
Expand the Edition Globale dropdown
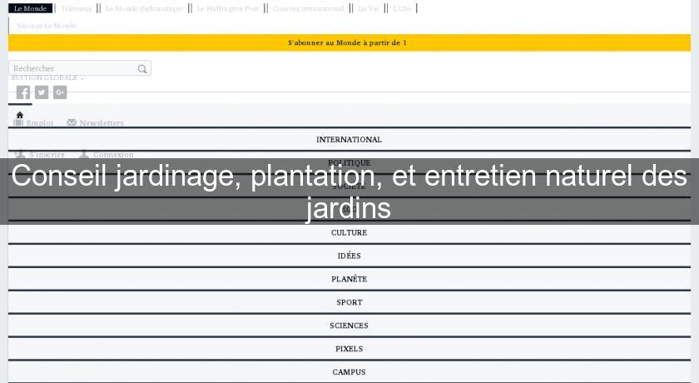click(47, 78)
